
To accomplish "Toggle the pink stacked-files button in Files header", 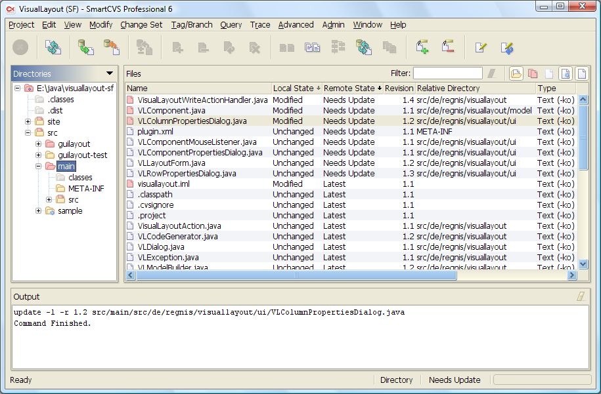I will coord(533,73).
